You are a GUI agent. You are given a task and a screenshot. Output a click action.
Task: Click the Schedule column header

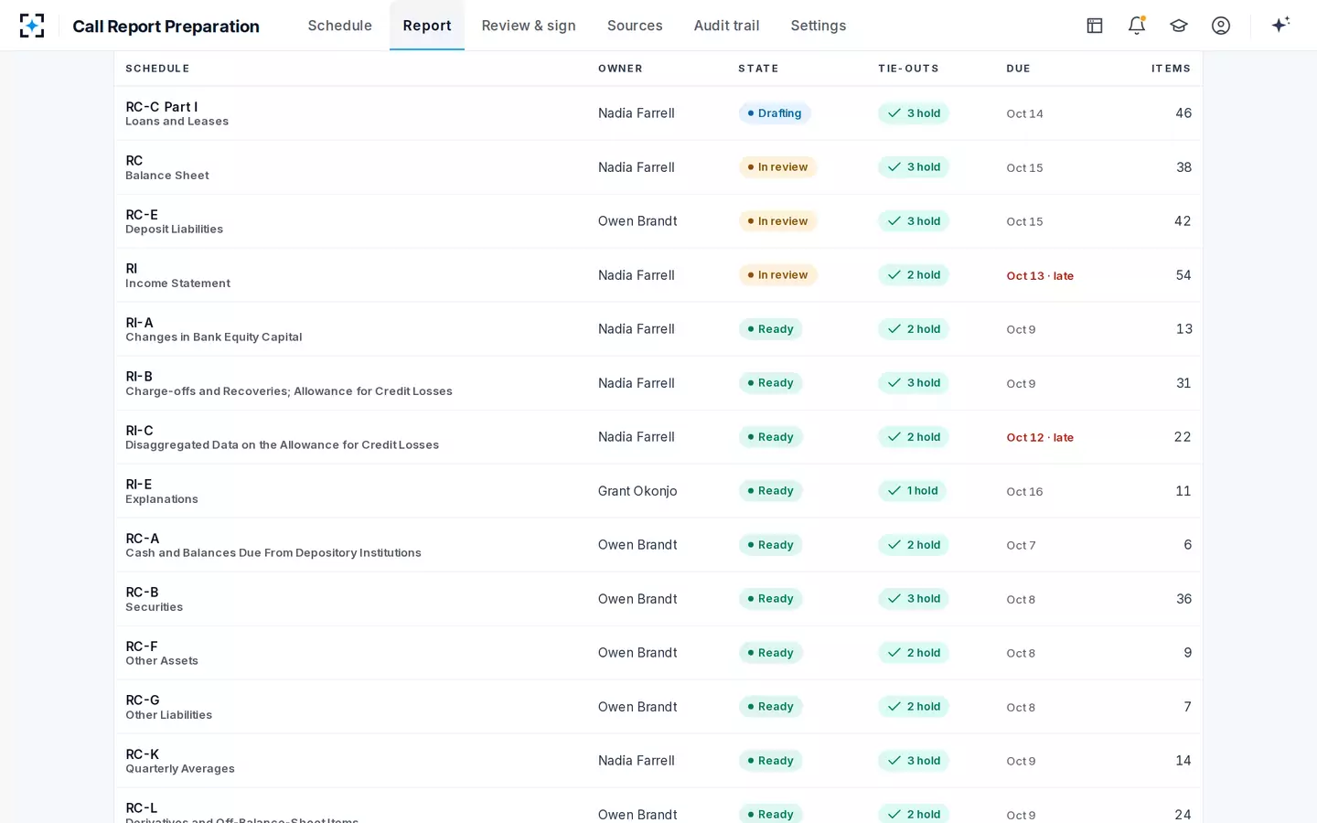pos(157,69)
